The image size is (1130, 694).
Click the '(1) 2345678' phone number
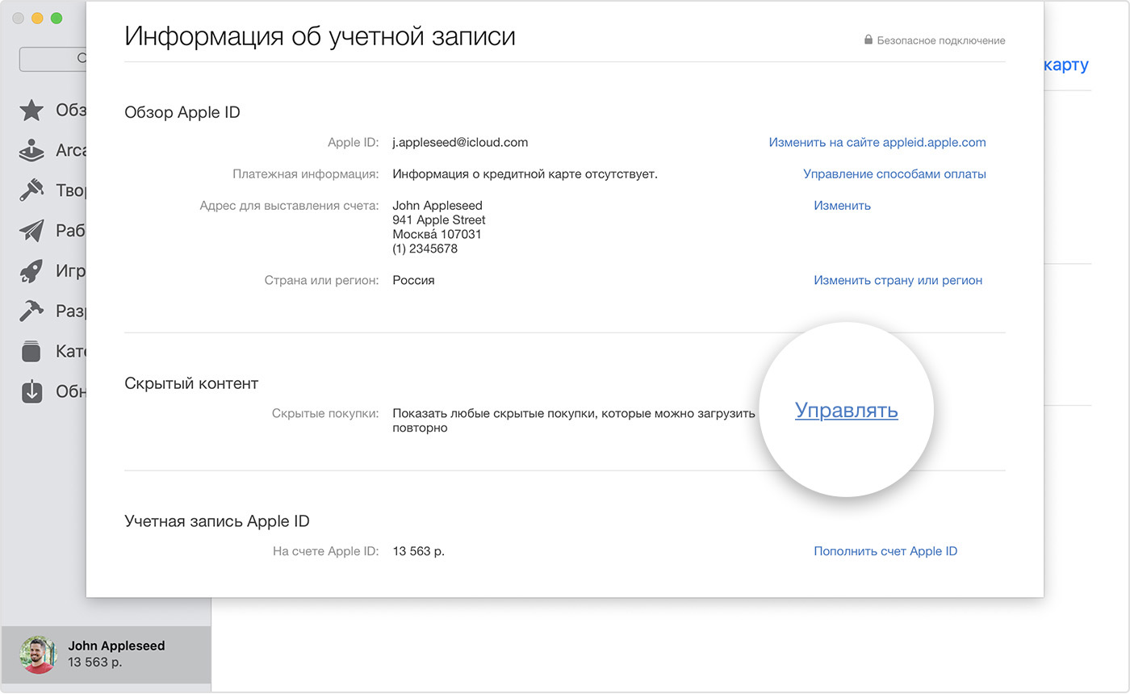point(425,249)
